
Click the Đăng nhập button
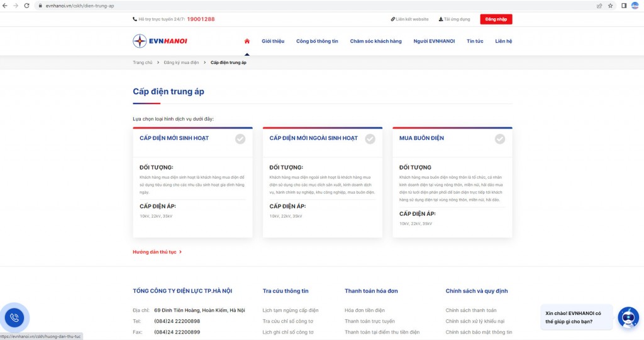click(496, 19)
